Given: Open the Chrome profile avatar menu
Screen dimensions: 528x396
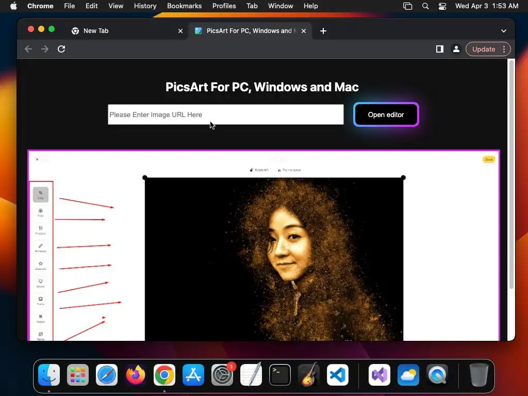Looking at the screenshot, I should [x=456, y=49].
